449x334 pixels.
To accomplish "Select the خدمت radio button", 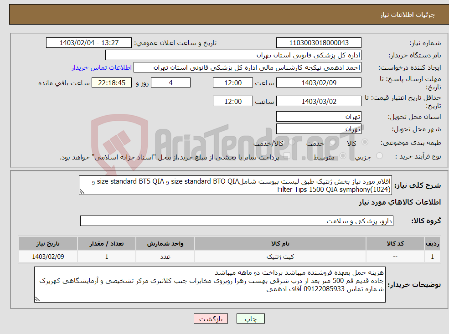I will point(332,142).
